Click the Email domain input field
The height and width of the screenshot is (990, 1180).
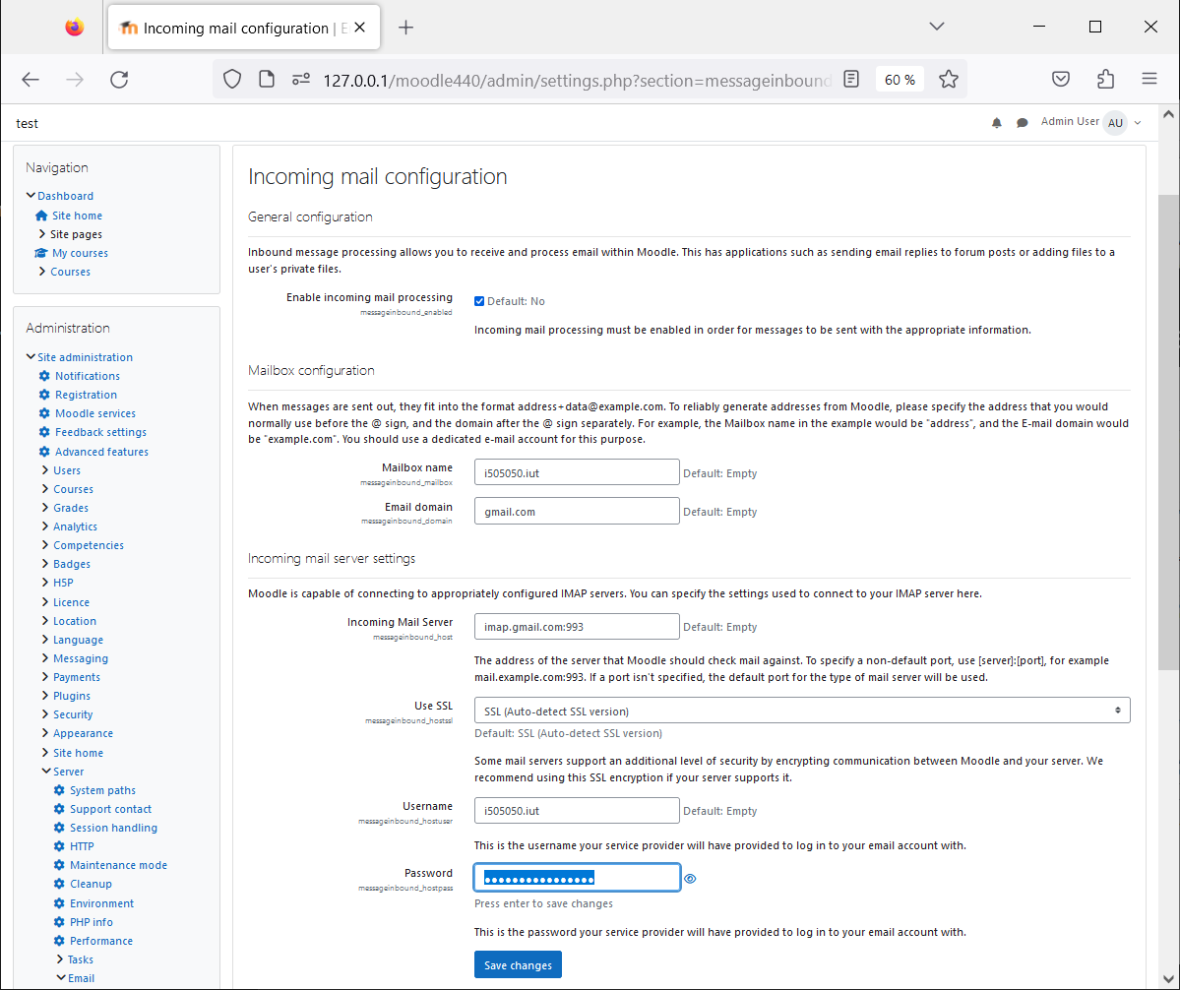[577, 511]
